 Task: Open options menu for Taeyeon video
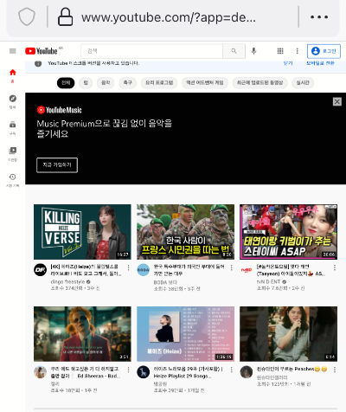tap(335, 267)
